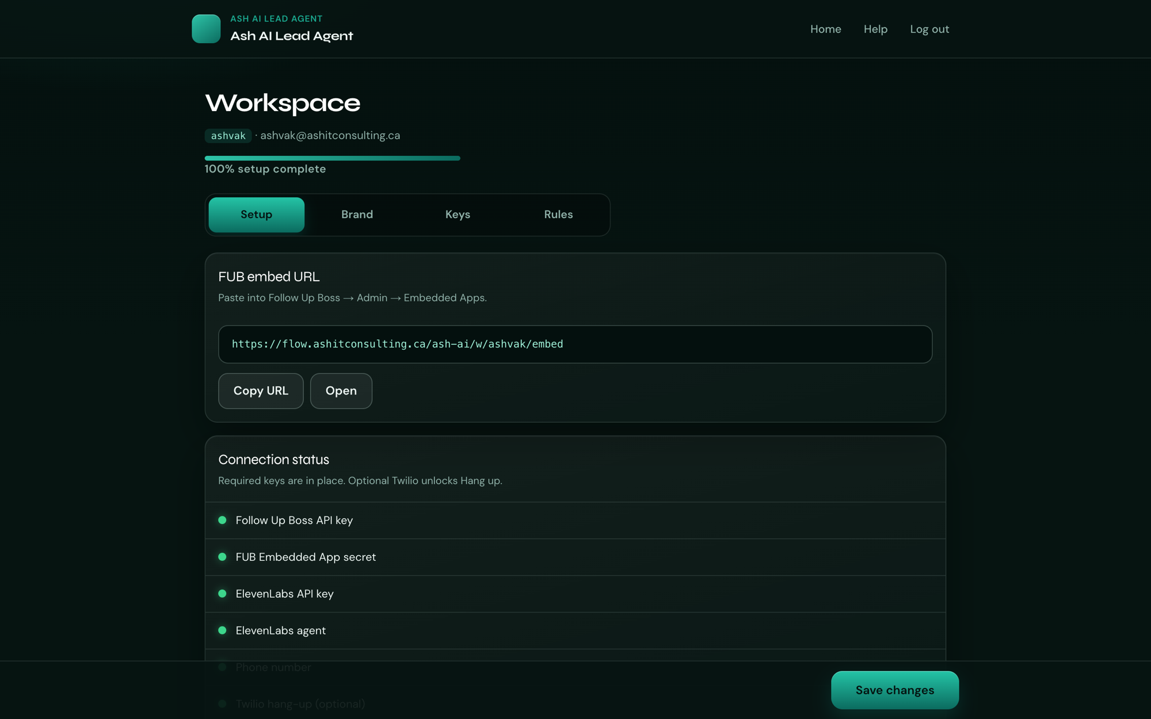Log out of the workspace
The height and width of the screenshot is (719, 1151).
tap(929, 29)
